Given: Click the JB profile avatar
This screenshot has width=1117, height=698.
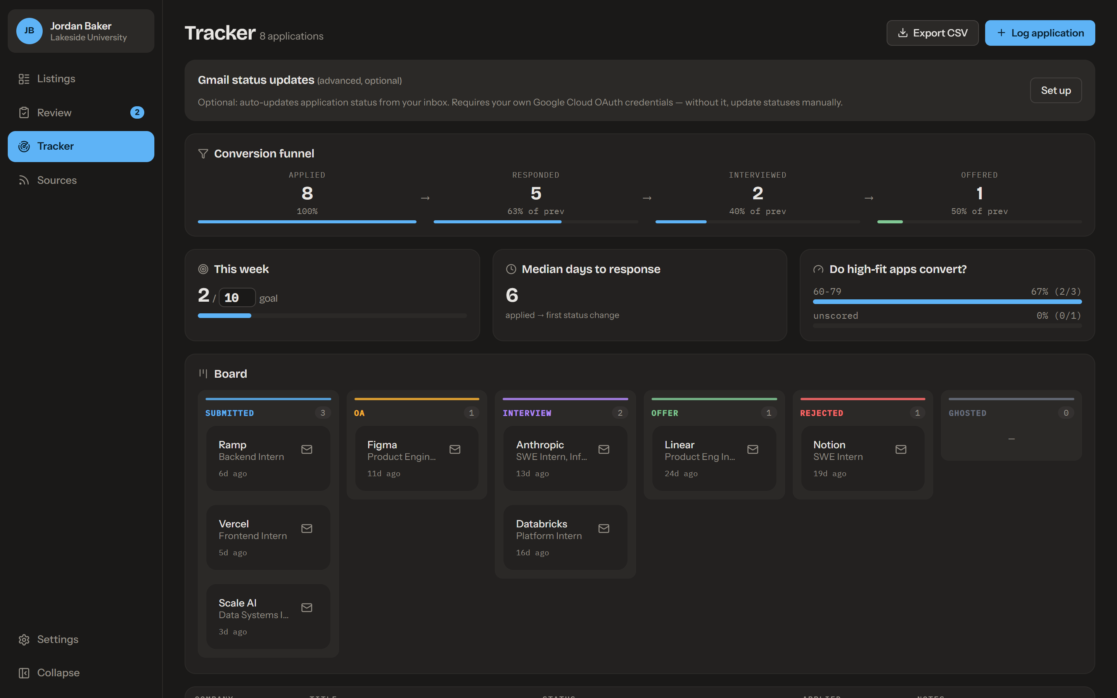Looking at the screenshot, I should click(x=29, y=31).
